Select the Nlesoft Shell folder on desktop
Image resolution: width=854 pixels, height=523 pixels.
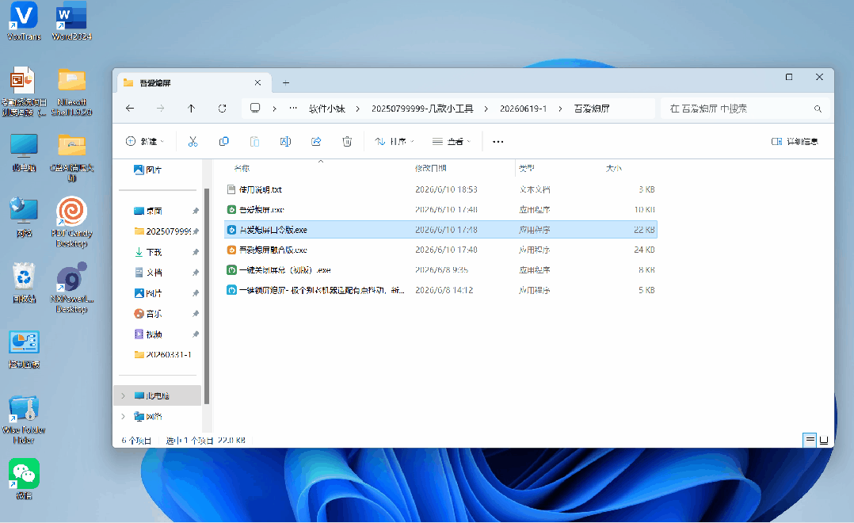pyautogui.click(x=71, y=92)
